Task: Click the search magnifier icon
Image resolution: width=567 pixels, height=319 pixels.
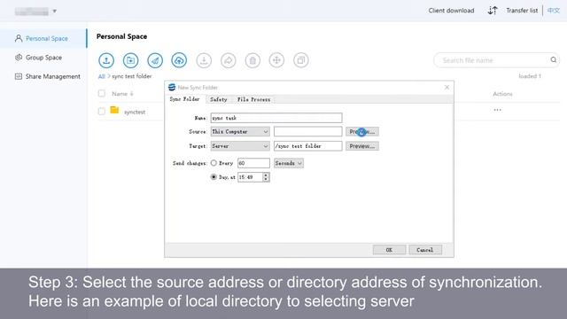Action: (553, 60)
